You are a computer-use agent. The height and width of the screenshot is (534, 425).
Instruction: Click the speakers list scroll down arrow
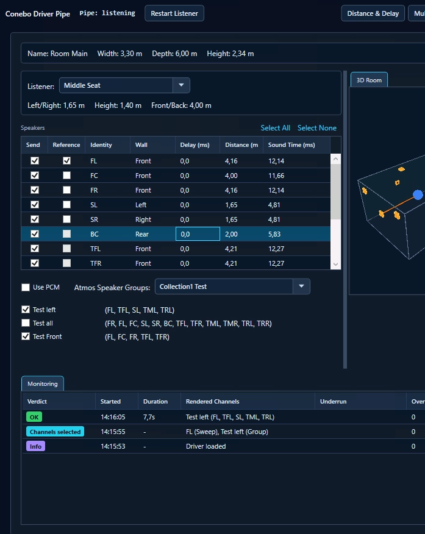(x=335, y=265)
